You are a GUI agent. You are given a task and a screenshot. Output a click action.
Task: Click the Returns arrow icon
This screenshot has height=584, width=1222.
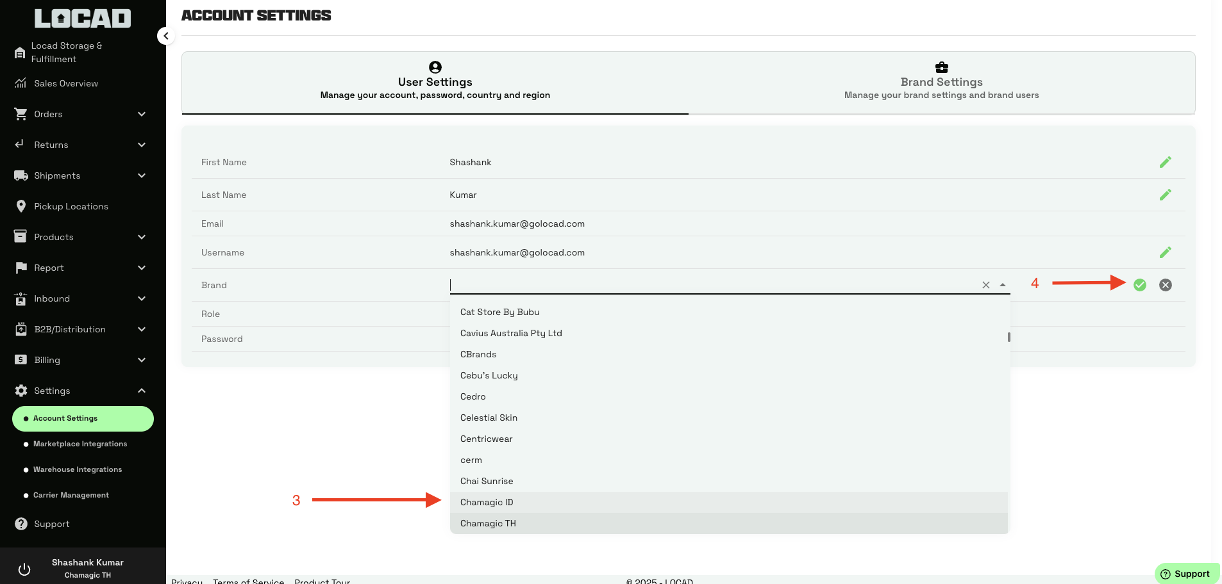pos(20,144)
